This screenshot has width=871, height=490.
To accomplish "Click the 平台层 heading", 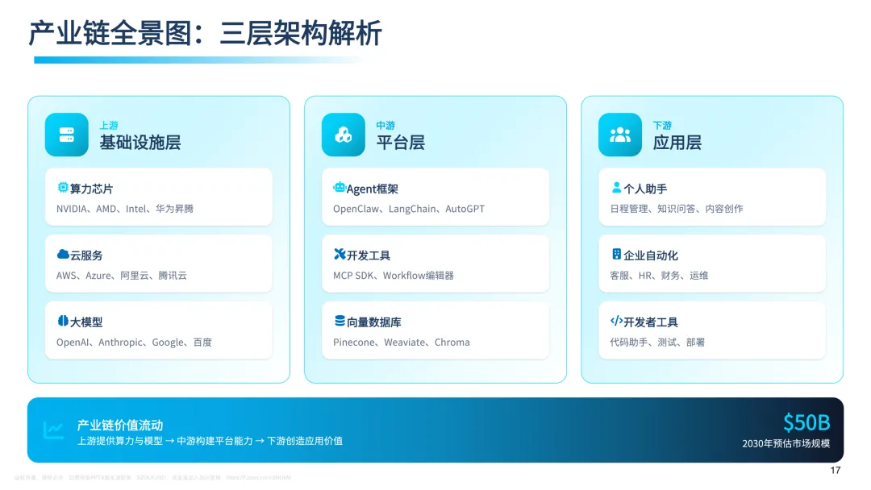I will coord(401,143).
